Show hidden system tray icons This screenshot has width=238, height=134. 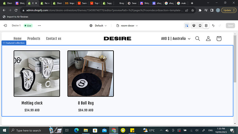pos(161,130)
